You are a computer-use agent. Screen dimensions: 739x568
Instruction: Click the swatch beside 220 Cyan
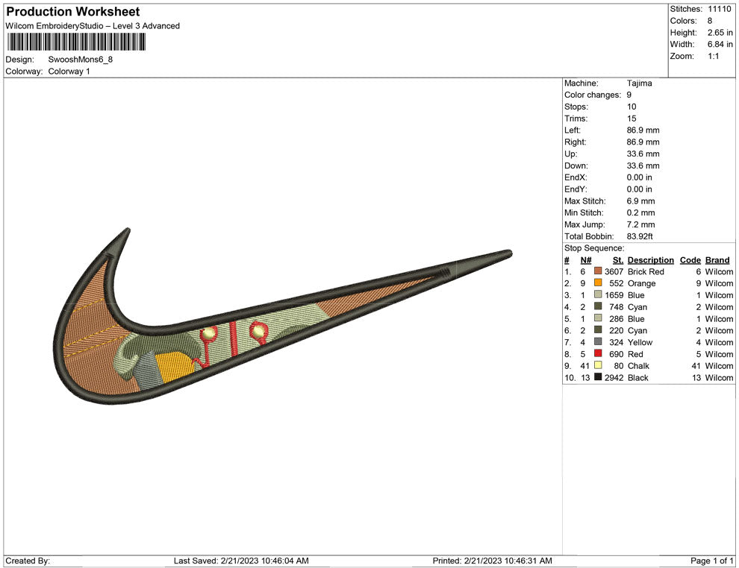[x=598, y=330]
